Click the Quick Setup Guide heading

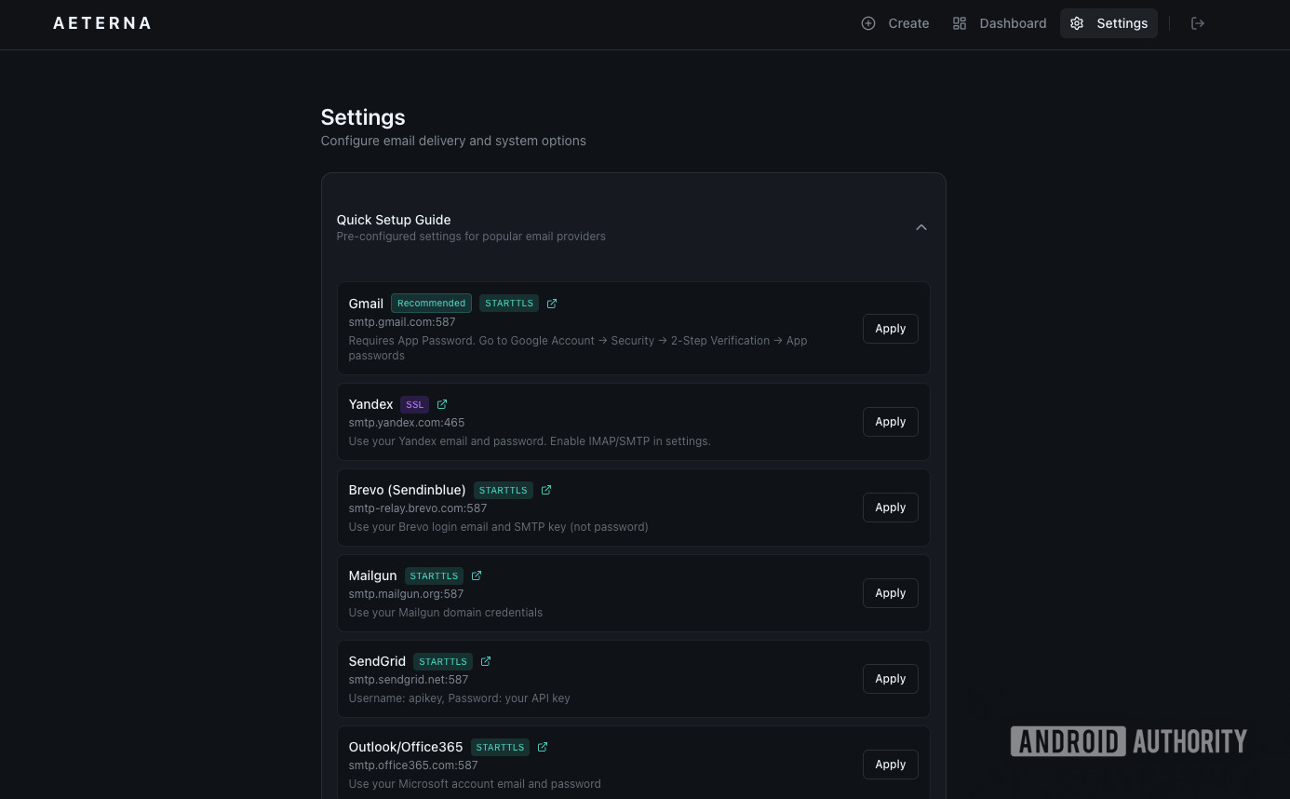394,220
